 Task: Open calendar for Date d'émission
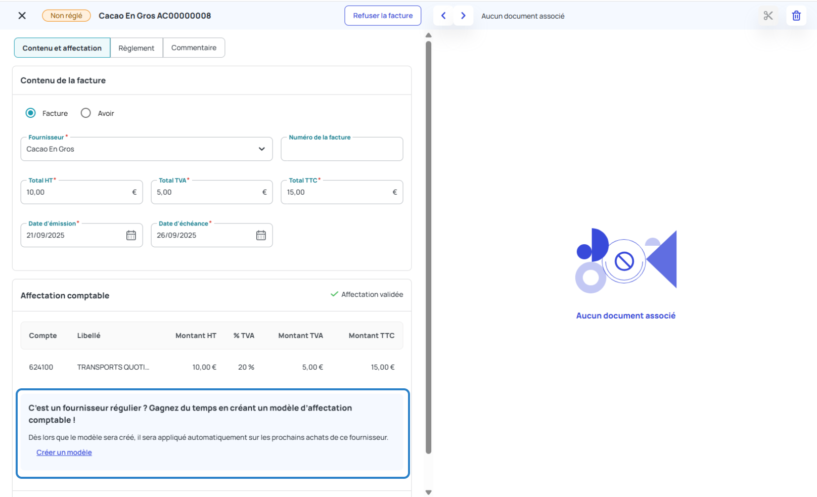click(x=131, y=236)
